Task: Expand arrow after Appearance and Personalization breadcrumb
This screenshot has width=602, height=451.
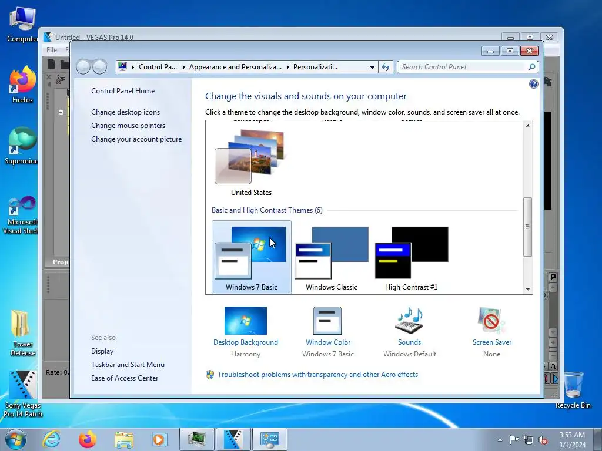Action: [x=288, y=67]
